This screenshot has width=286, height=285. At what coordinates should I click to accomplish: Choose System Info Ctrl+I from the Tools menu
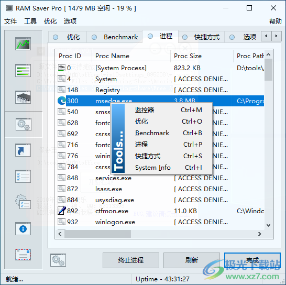[x=169, y=168]
